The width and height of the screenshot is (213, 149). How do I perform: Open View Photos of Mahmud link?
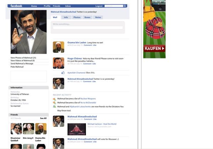[23, 57]
